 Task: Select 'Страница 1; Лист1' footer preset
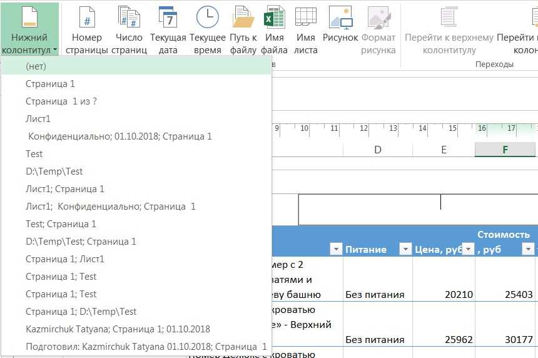click(x=136, y=259)
